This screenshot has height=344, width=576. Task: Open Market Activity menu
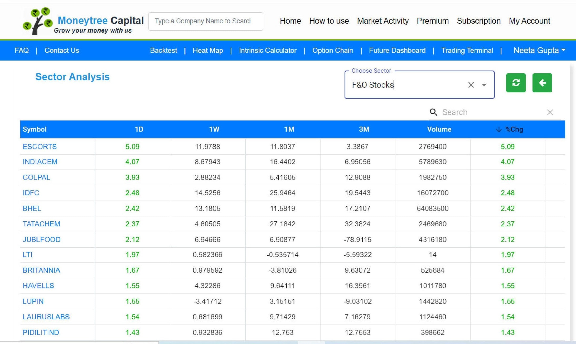coord(383,21)
